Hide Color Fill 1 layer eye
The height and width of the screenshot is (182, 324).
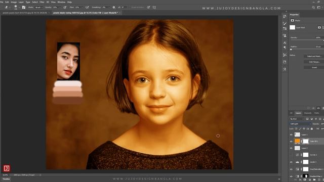click(x=291, y=142)
